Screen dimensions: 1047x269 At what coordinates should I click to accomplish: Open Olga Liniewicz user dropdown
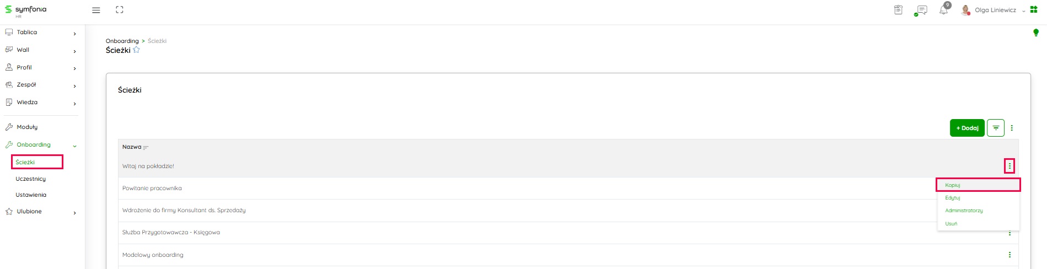(x=997, y=10)
